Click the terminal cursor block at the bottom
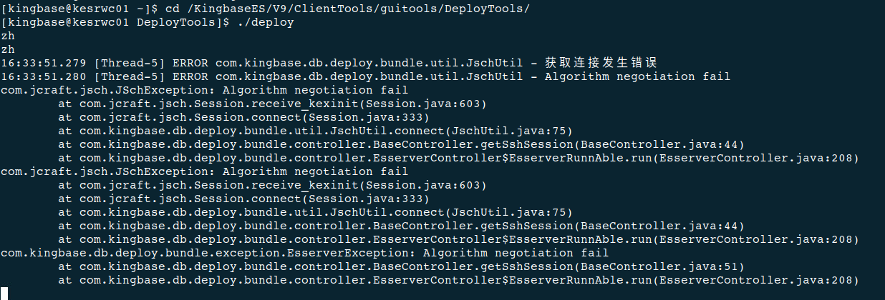Image resolution: width=885 pixels, height=300 pixels. point(4,293)
